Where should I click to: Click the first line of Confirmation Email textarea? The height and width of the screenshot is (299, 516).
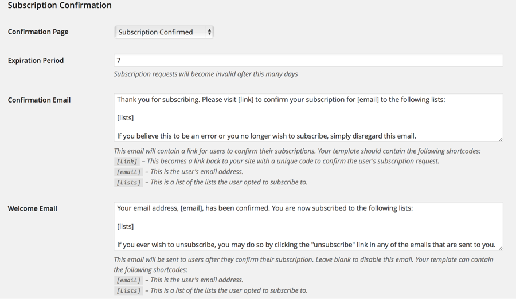pos(281,100)
